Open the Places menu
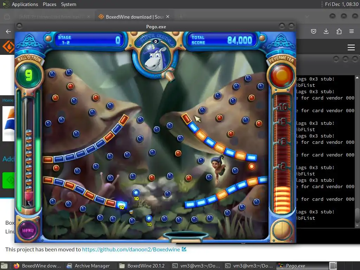The width and height of the screenshot is (360, 270). coord(50,4)
